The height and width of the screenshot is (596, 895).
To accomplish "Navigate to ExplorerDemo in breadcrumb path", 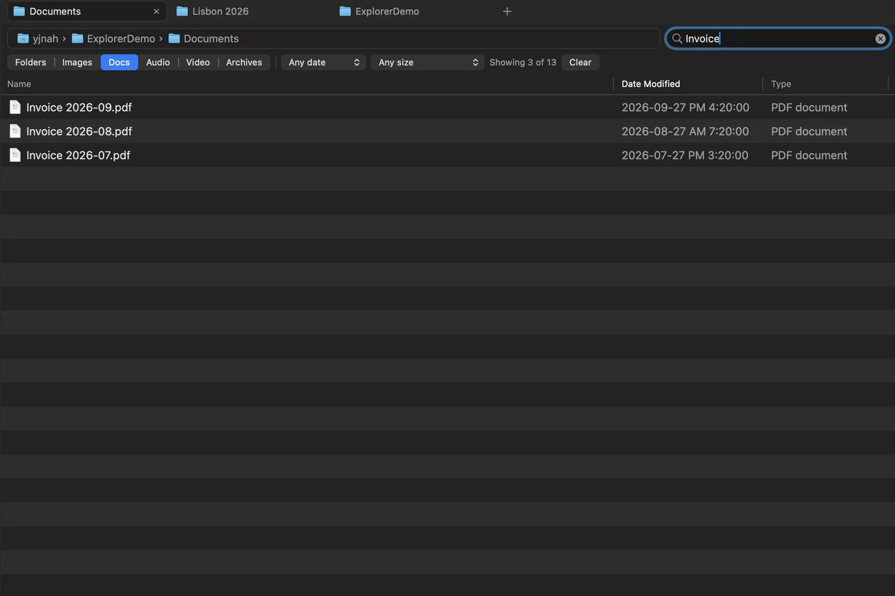I will click(x=121, y=38).
